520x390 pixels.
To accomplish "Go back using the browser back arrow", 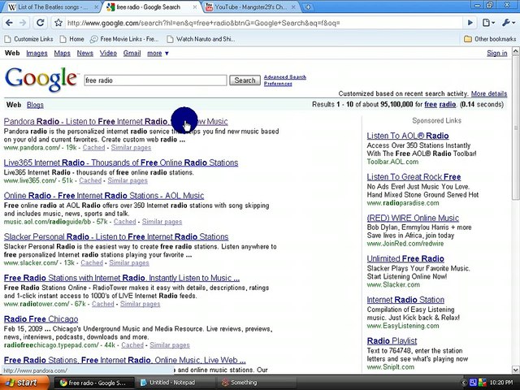I will [x=9, y=23].
